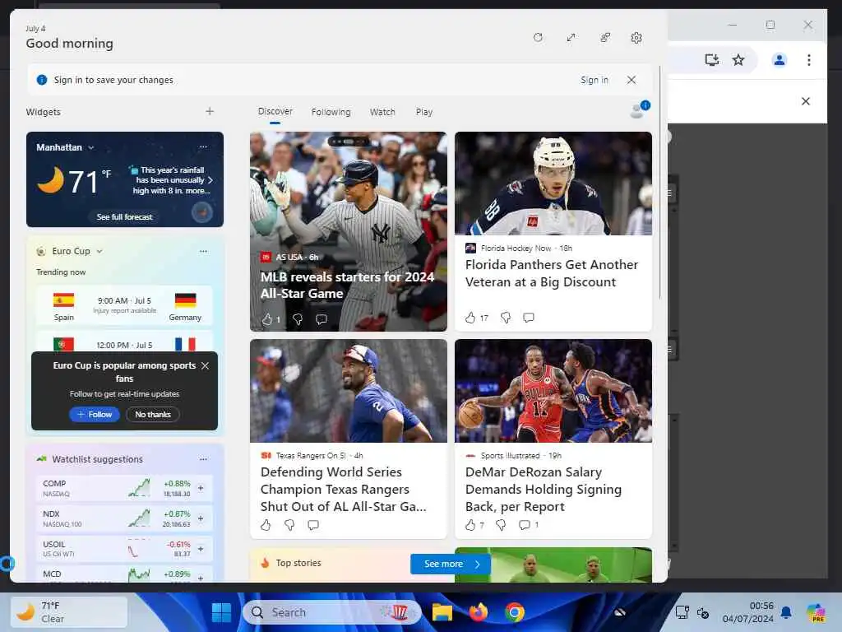Open Chrome profile icon

point(779,59)
